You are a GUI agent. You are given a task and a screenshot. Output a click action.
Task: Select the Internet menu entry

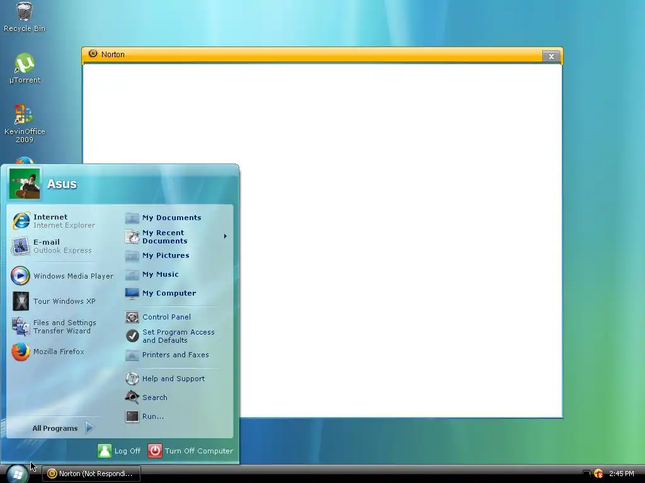(62, 221)
